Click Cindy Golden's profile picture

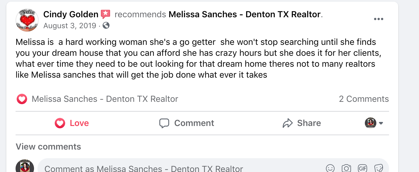[26, 20]
